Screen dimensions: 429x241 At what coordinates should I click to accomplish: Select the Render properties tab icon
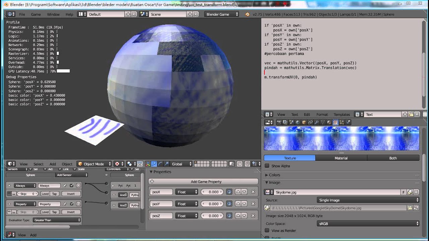point(279,123)
